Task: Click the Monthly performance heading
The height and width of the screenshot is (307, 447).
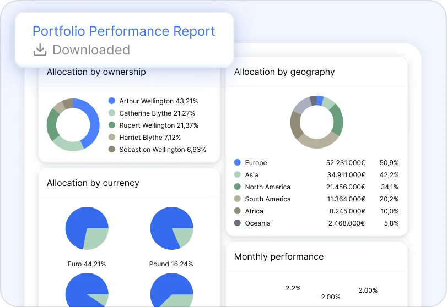Action: (x=279, y=256)
